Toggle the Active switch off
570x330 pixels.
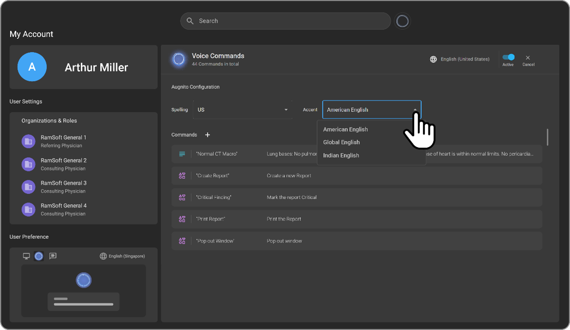(508, 57)
